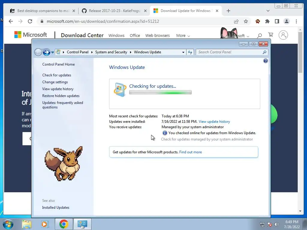Close the Download Update for Windows tab
307x230 pixels.
[x=217, y=11]
